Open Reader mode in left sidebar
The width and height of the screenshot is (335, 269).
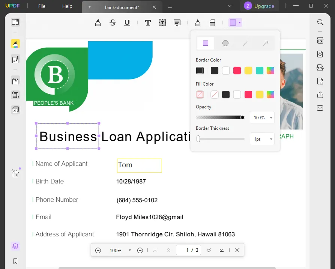coord(15,22)
